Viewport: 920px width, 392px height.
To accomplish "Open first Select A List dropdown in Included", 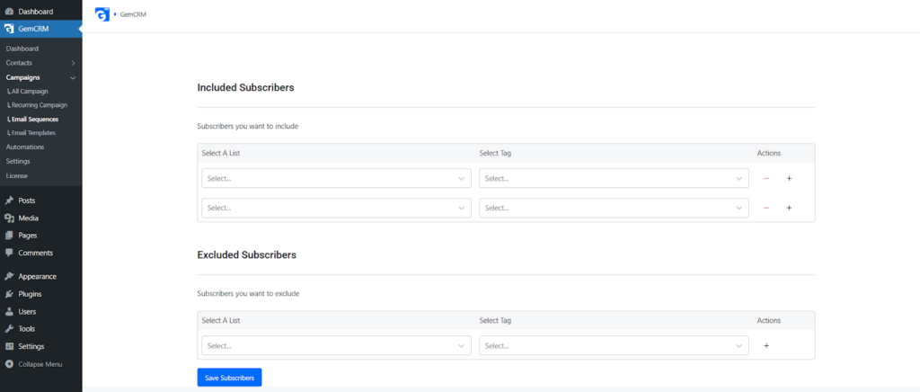I will coord(336,178).
